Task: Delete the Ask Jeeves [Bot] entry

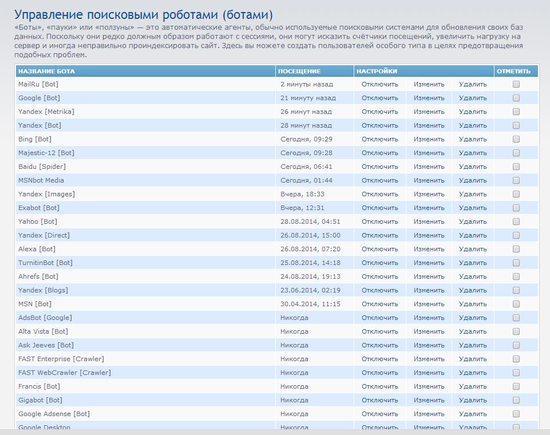Action: pyautogui.click(x=473, y=345)
